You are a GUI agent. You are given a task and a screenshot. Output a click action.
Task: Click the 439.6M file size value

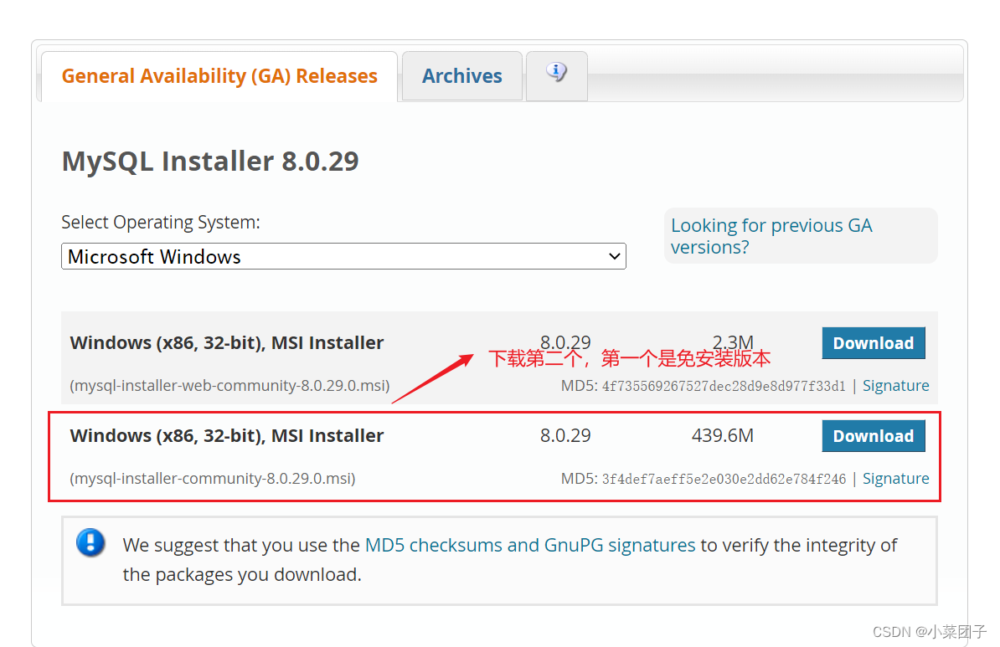tap(723, 435)
